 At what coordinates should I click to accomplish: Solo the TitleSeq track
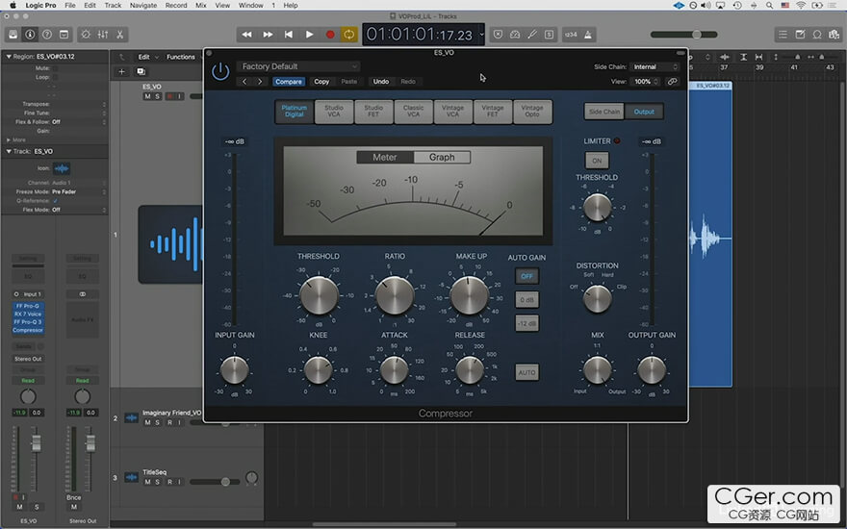pos(157,482)
